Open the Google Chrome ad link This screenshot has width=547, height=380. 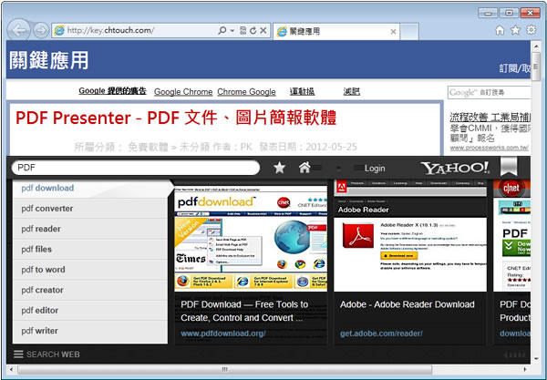[183, 92]
